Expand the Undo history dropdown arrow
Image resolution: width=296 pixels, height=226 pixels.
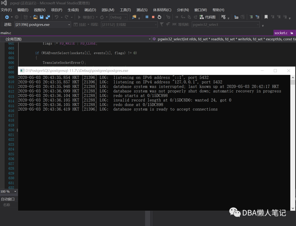pos(62,17)
